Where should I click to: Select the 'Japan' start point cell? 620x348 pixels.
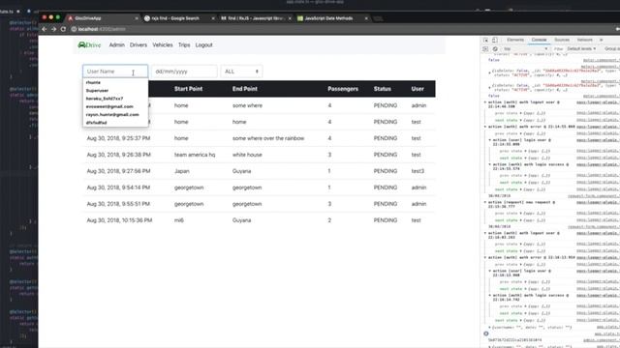[182, 171]
